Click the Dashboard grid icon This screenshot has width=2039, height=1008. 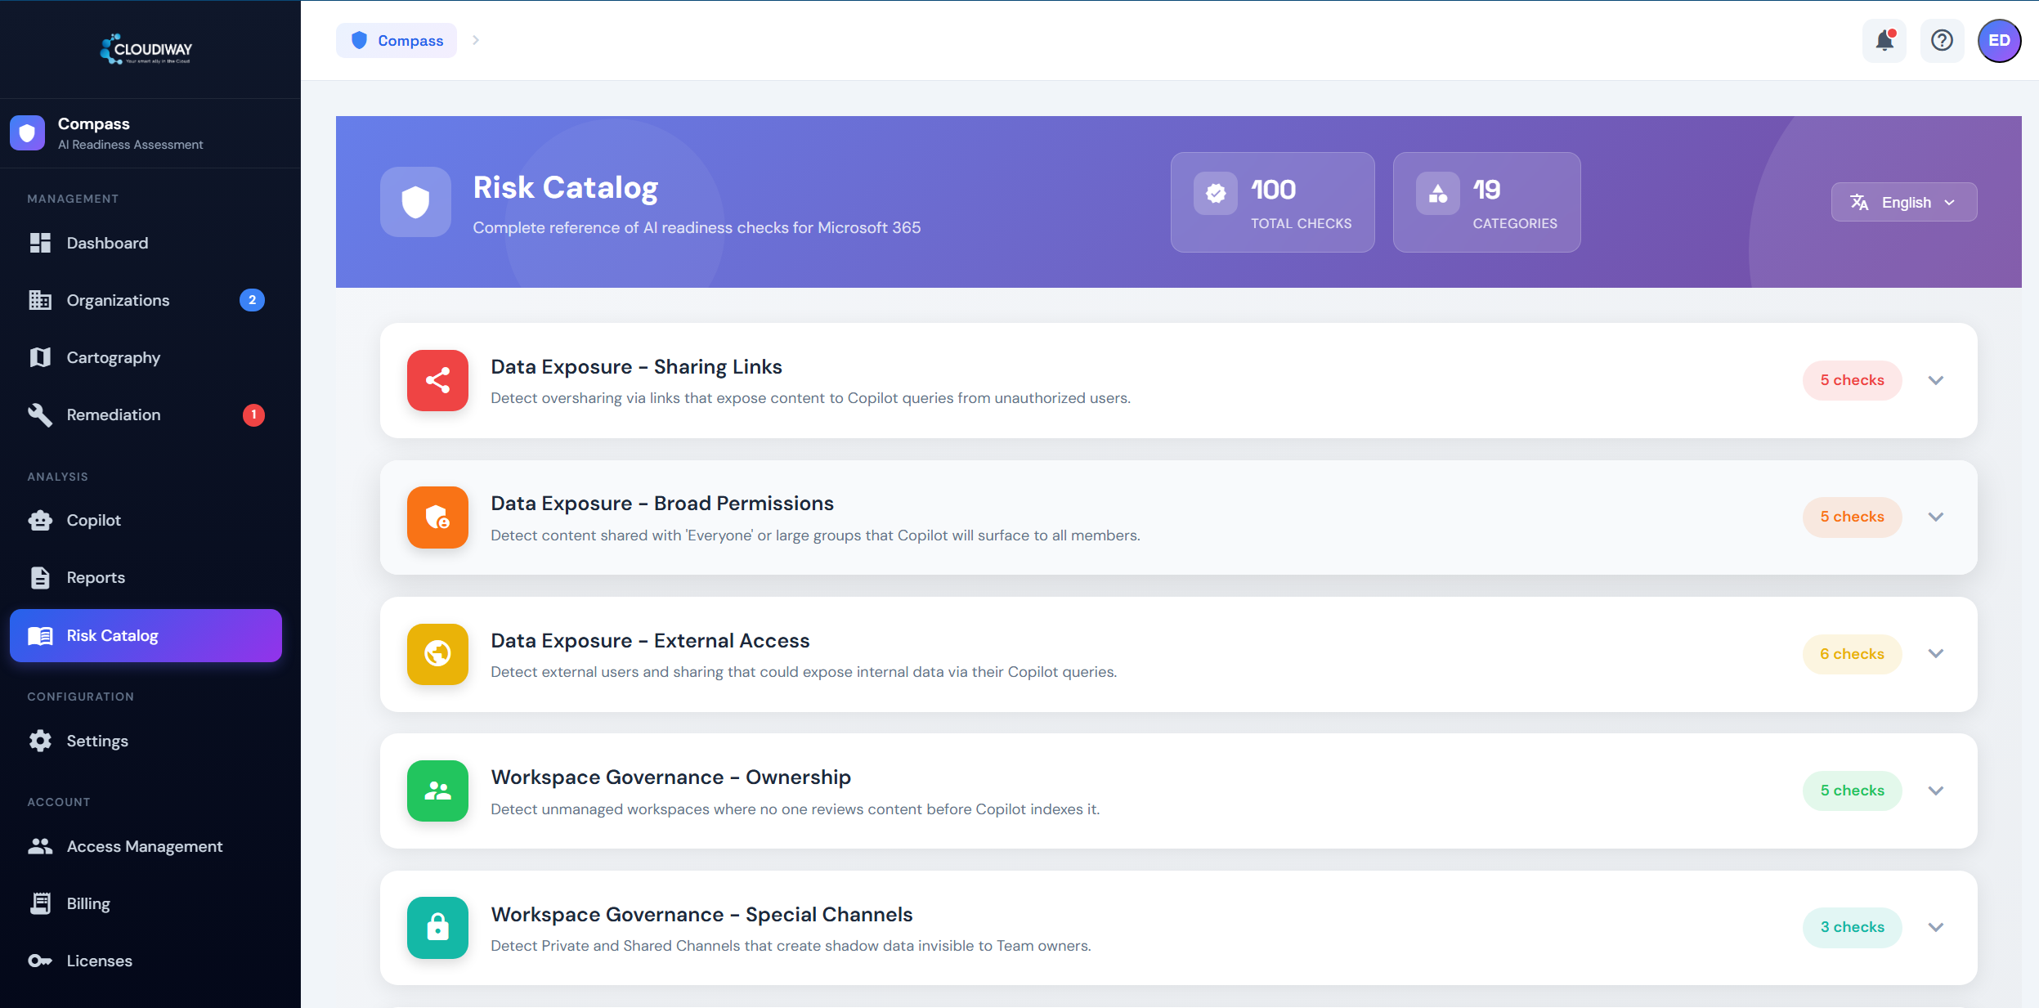click(x=40, y=243)
